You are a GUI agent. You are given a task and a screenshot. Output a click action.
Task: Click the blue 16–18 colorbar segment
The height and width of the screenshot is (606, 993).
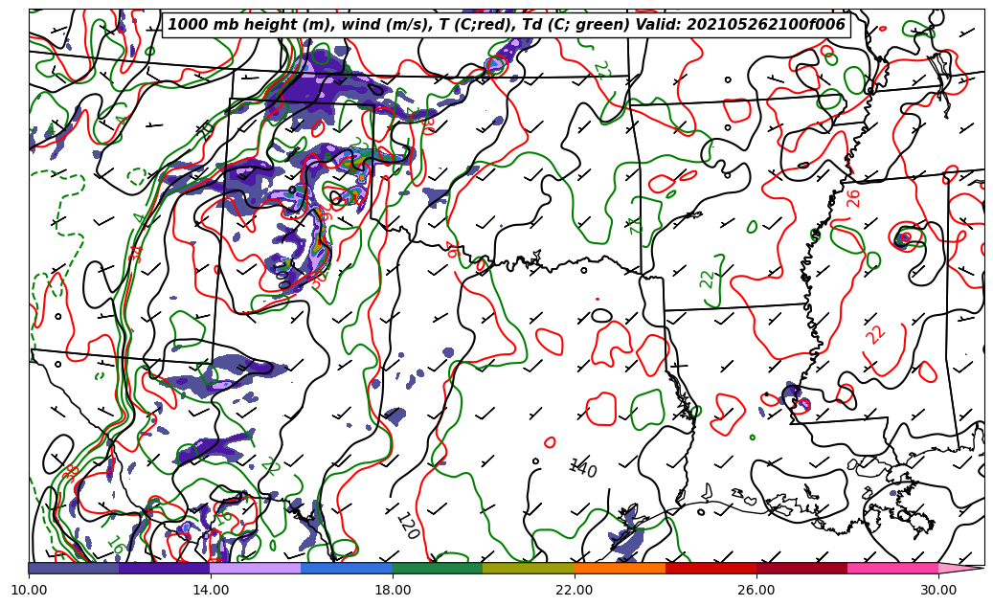(346, 568)
